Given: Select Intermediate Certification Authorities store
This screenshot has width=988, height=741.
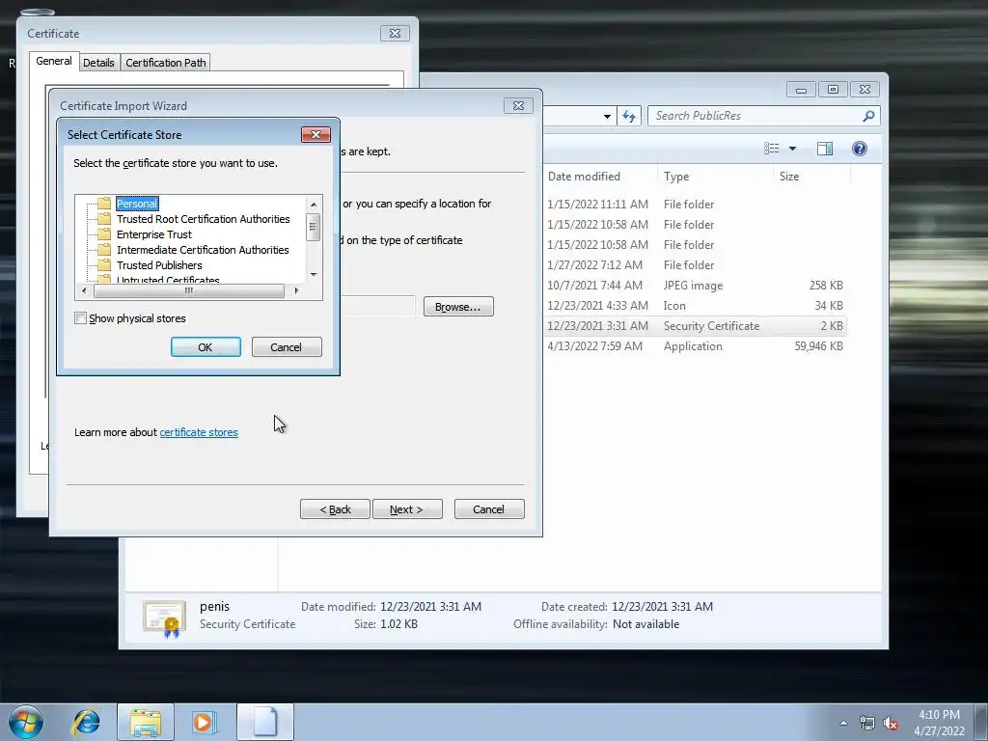Looking at the screenshot, I should 203,250.
